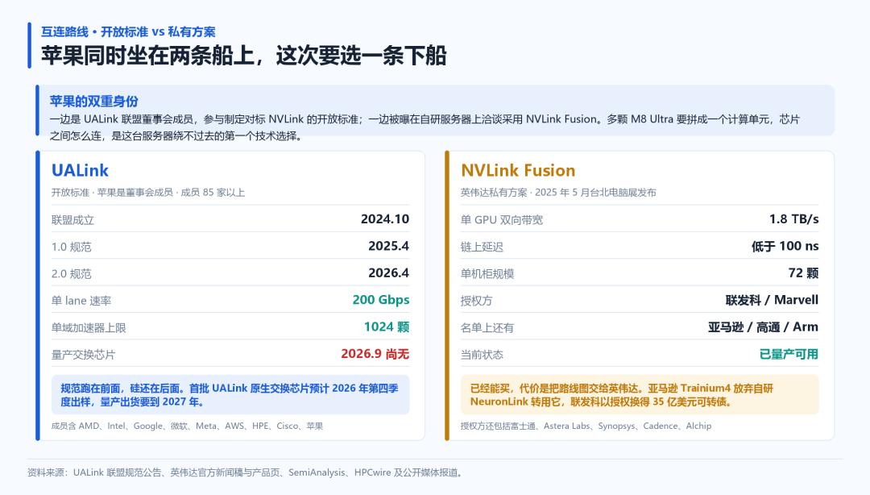
Task: Click the value 2025.4
Action: pos(388,246)
